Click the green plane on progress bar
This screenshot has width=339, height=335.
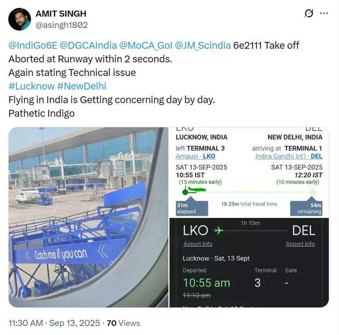196,190
